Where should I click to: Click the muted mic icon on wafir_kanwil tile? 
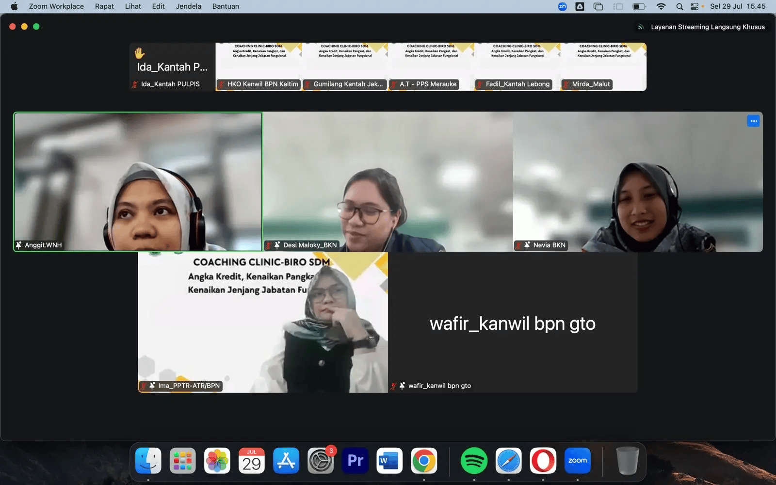point(393,386)
